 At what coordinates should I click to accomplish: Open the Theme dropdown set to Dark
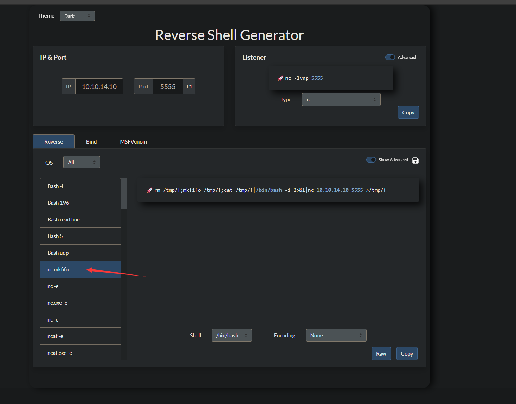77,16
